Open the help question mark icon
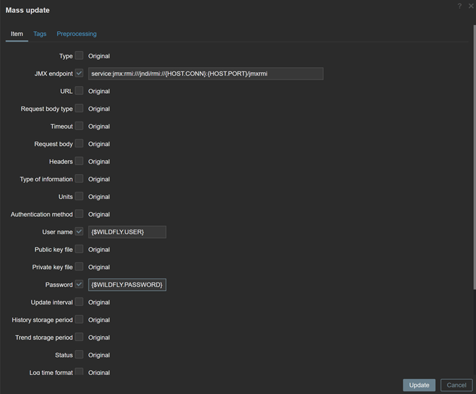This screenshot has width=476, height=394. [x=460, y=5]
